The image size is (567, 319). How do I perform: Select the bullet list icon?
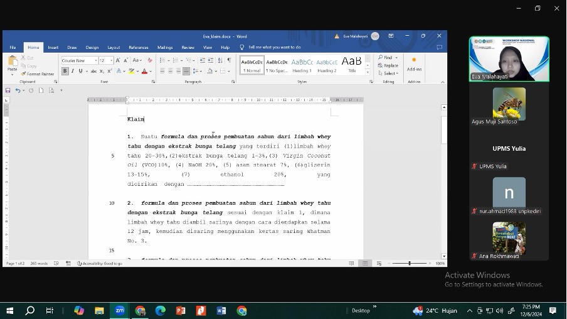point(162,60)
